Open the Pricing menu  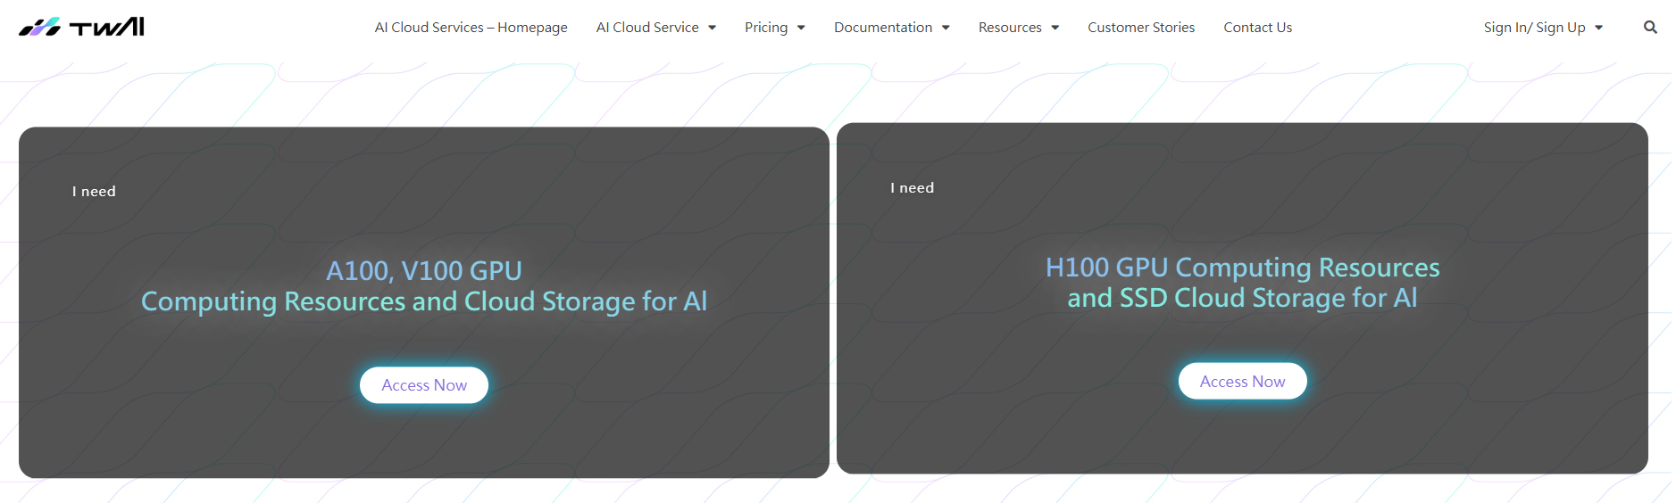(x=766, y=28)
